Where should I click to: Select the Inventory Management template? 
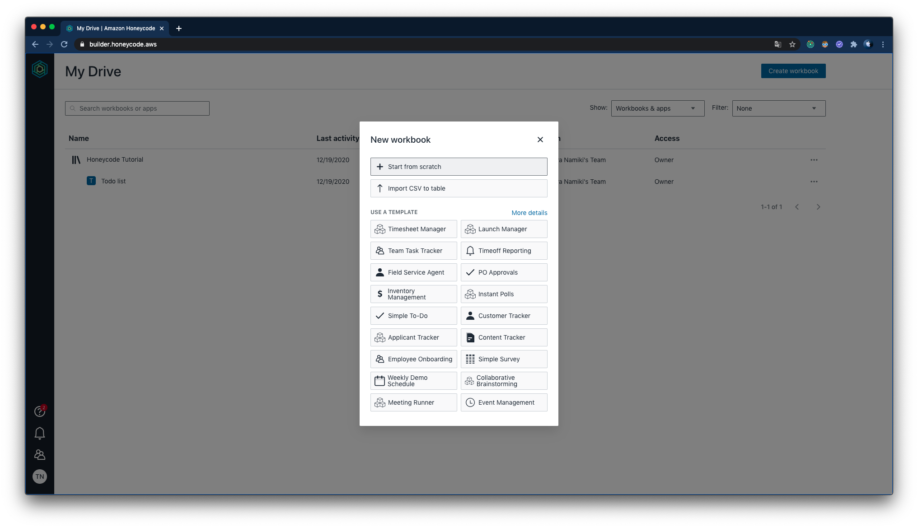coord(413,294)
